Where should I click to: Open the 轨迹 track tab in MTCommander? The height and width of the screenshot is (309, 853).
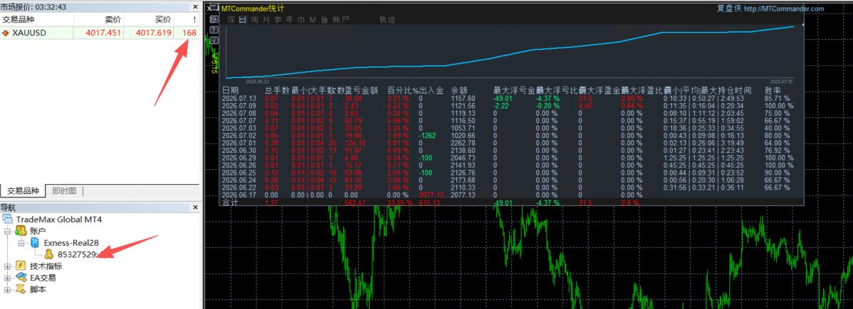(x=387, y=20)
